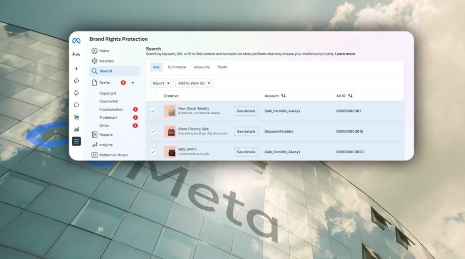Open Insights in sidebar

coord(106,145)
